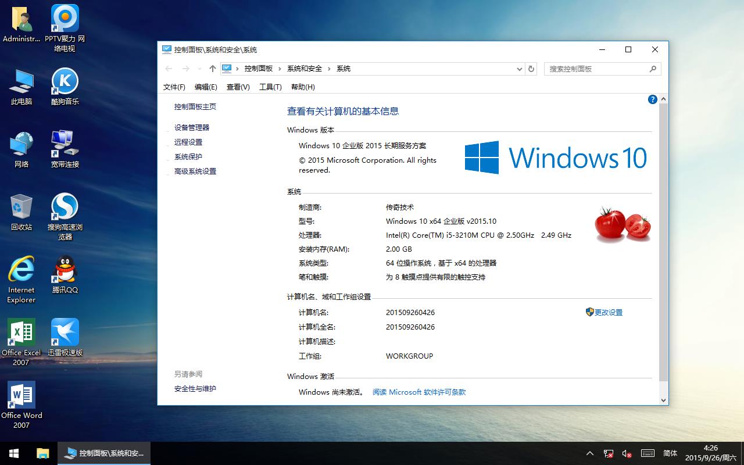
Task: Open 设备管理器 link
Action: pyautogui.click(x=192, y=127)
